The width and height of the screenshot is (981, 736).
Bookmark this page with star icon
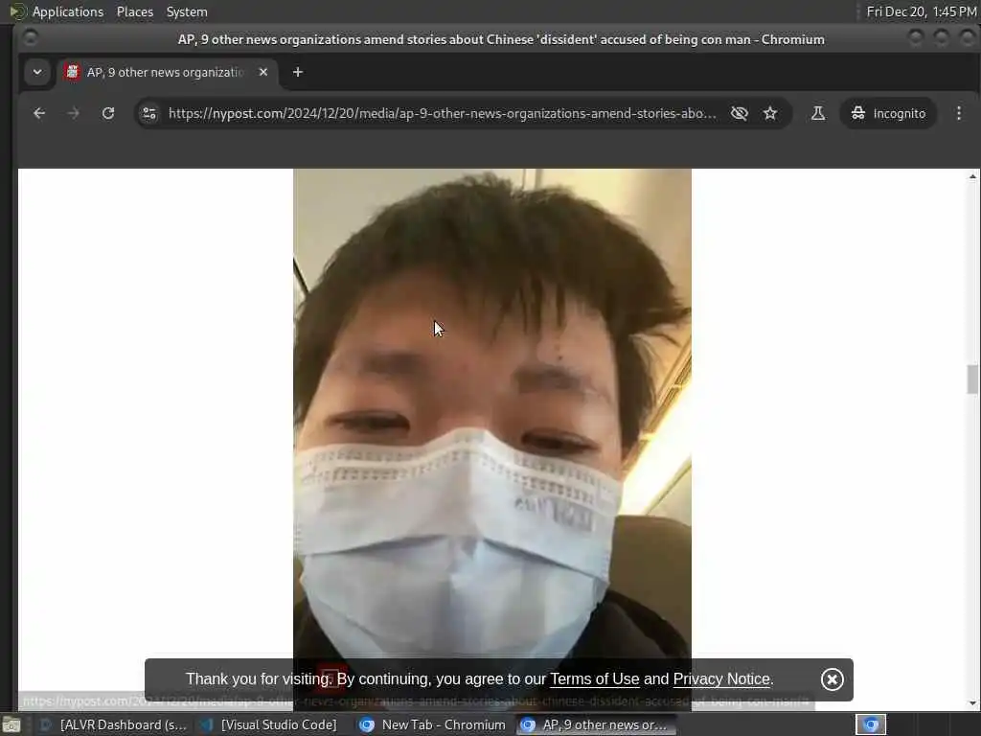pos(770,113)
